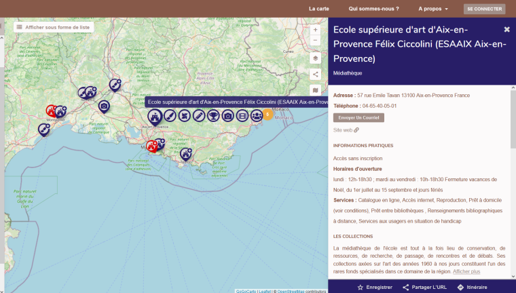Switch to Afficher sous forme de liste
The width and height of the screenshot is (516, 293).
54,27
